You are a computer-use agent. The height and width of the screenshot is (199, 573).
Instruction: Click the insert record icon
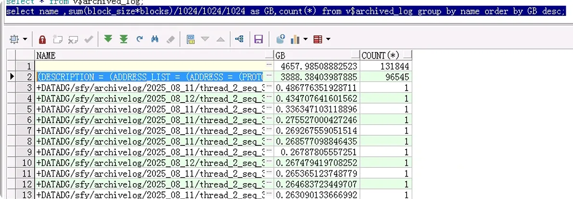(58, 39)
